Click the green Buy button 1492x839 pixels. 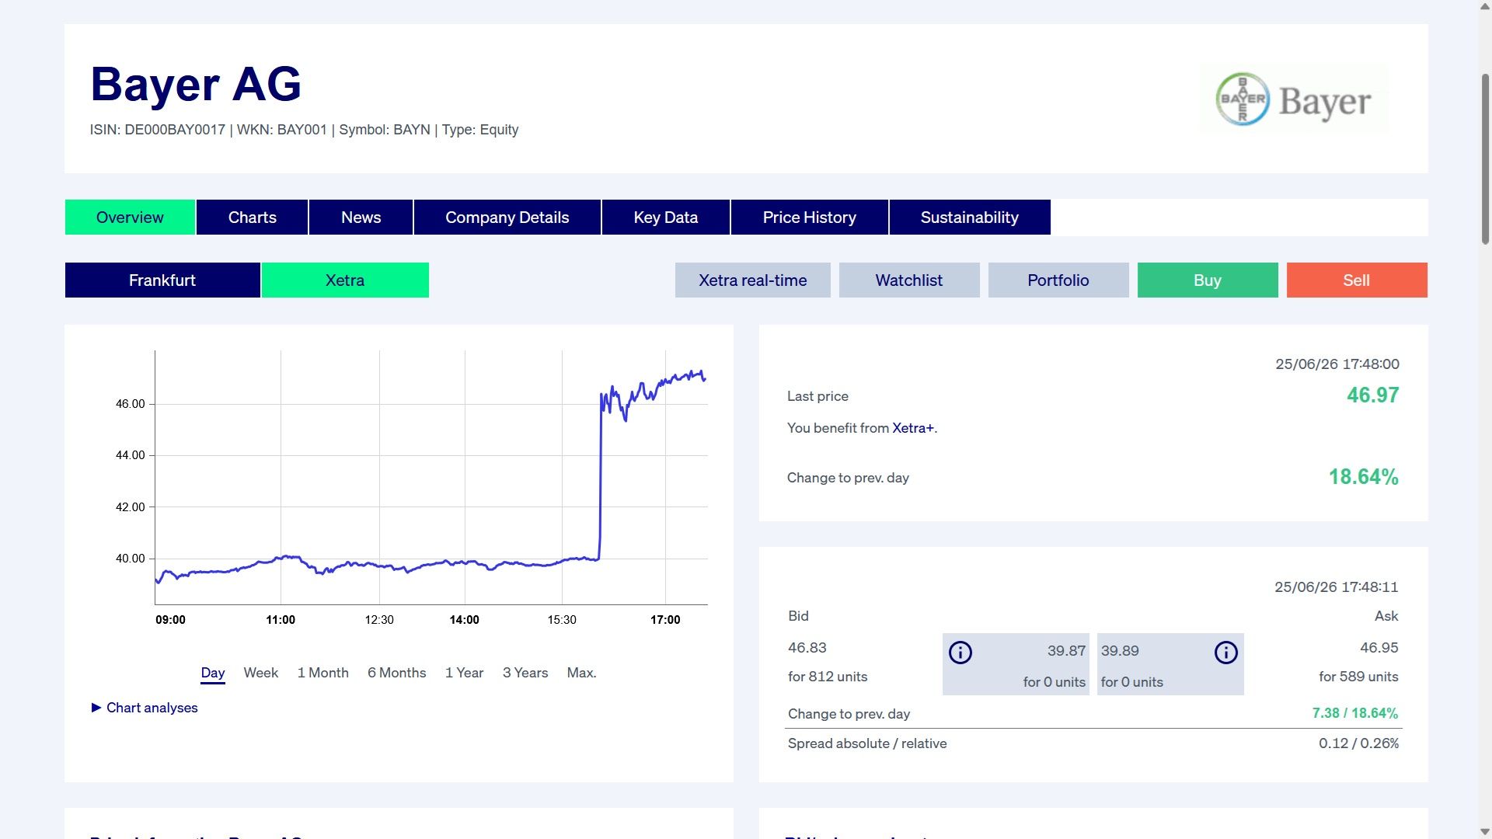click(x=1208, y=280)
